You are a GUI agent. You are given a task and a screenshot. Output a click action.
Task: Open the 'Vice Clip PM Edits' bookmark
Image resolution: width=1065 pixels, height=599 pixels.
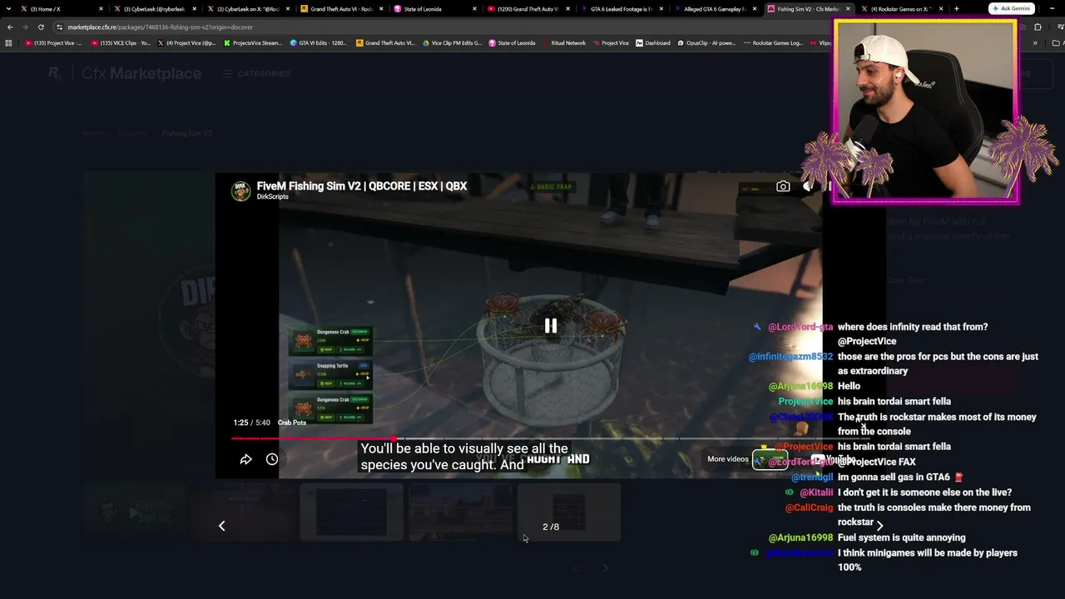[x=452, y=43]
